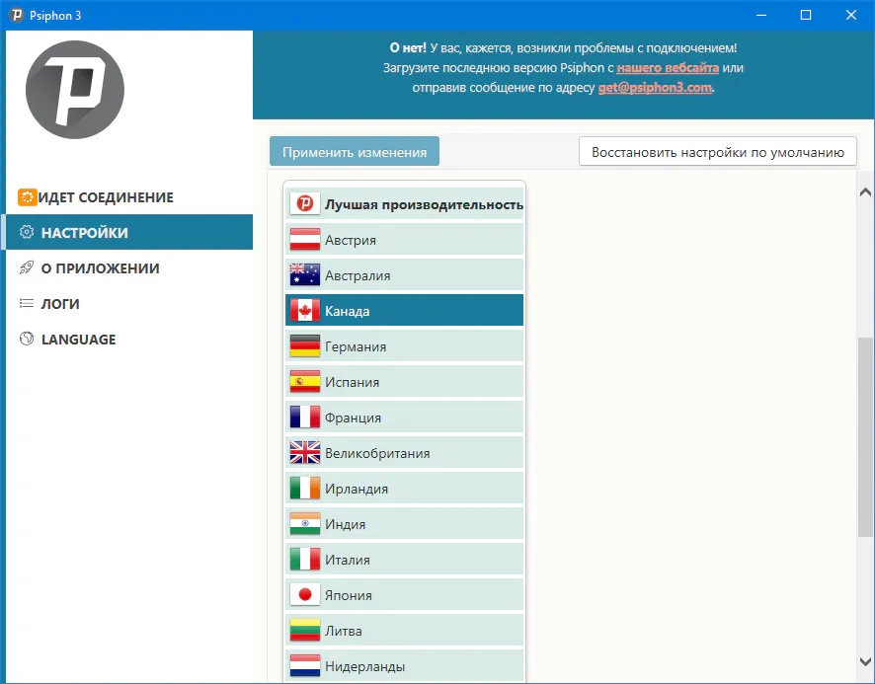
Task: Click the settings scrollbar down arrow
Action: tap(865, 661)
